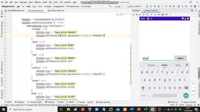Open the Layout Inspector panel
Viewport: 200px width, 112px height.
pyautogui.click(x=188, y=102)
